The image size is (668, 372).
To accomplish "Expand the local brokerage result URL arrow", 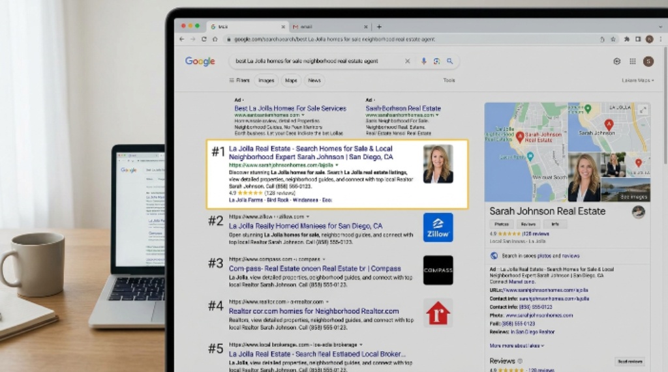I will coord(361,345).
